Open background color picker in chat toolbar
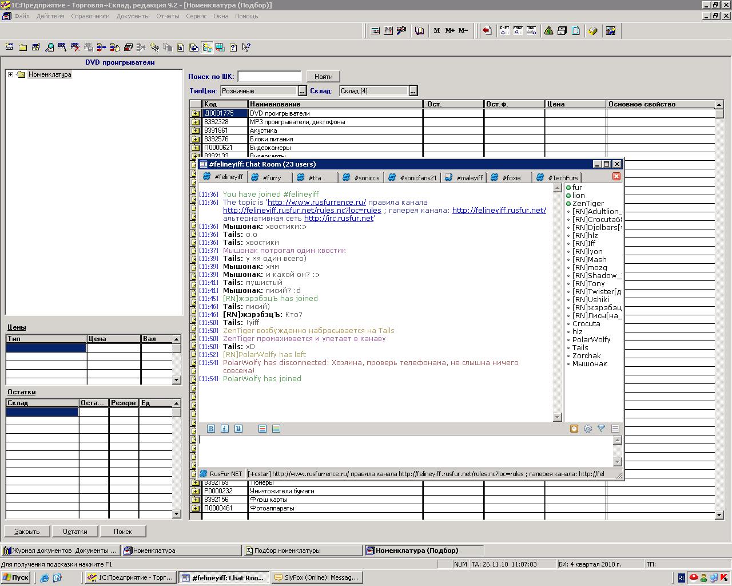The width and height of the screenshot is (732, 586). pyautogui.click(x=276, y=429)
